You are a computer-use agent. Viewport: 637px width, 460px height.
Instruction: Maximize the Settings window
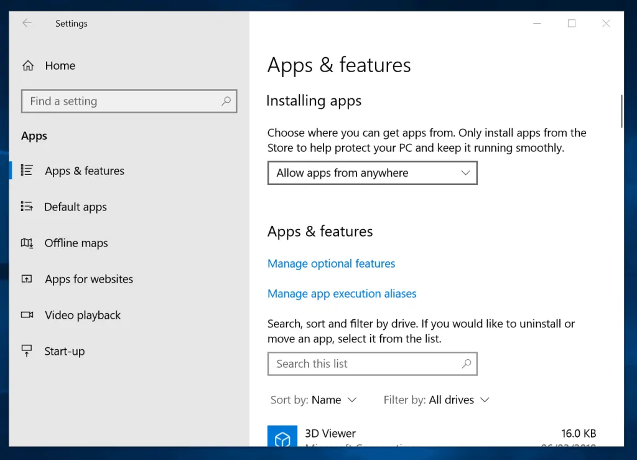tap(572, 23)
